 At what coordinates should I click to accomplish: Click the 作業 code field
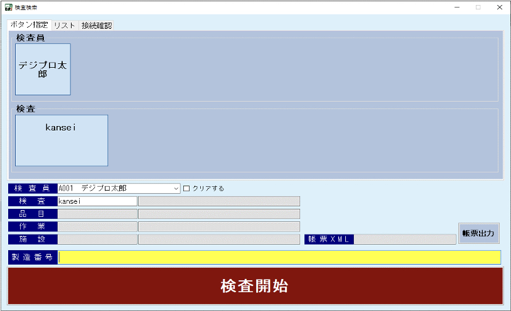[x=97, y=226]
